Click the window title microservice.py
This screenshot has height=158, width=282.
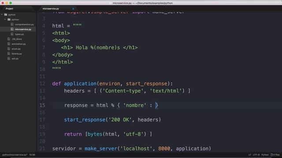[x=142, y=3]
